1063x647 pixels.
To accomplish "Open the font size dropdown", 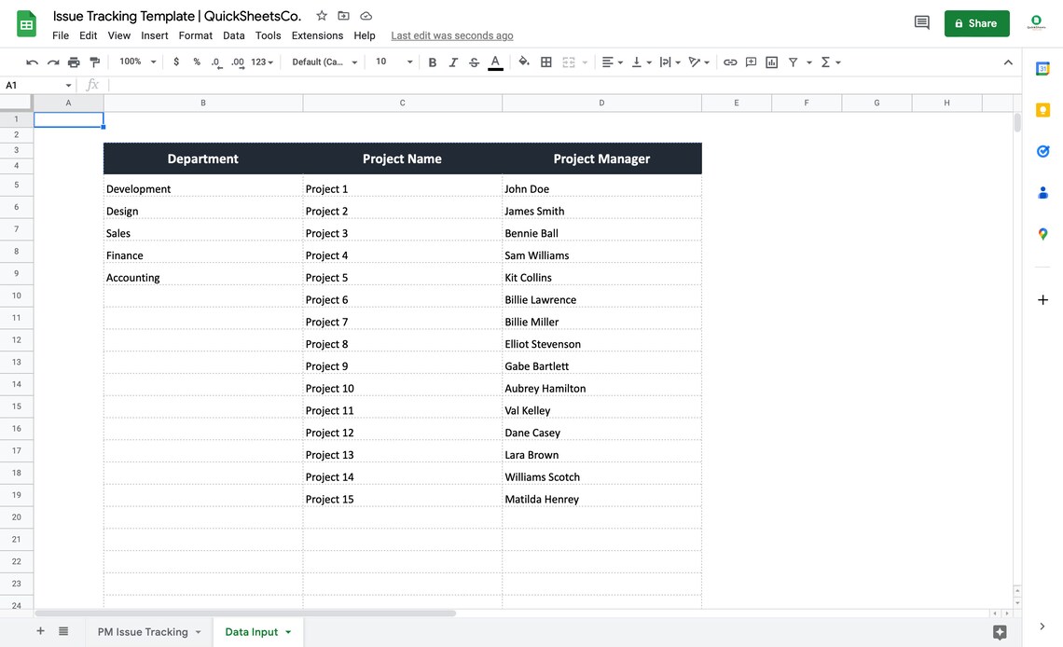I will pos(393,62).
